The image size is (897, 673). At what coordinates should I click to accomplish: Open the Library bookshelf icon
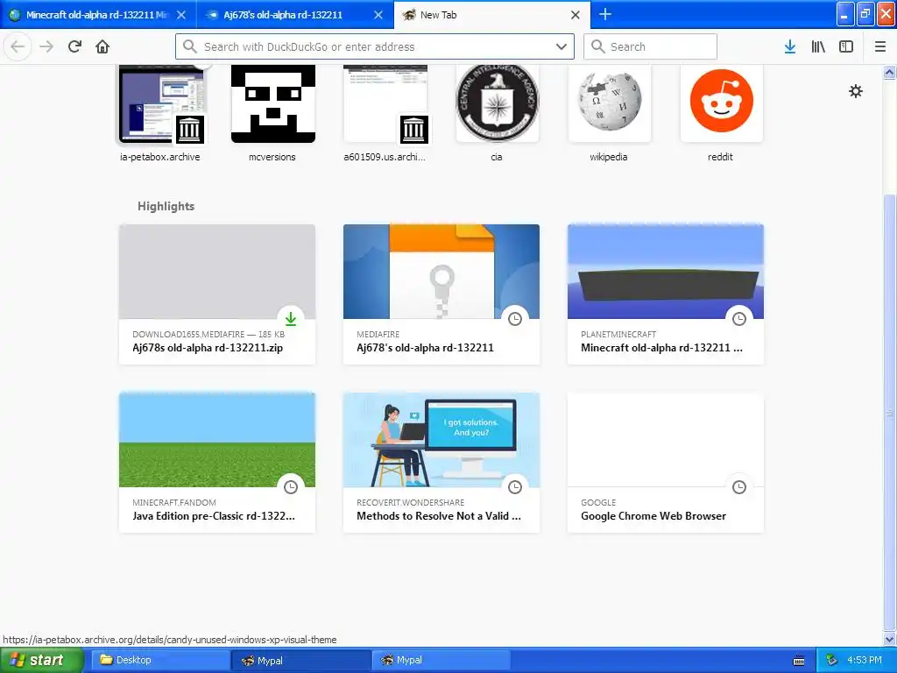tap(818, 46)
